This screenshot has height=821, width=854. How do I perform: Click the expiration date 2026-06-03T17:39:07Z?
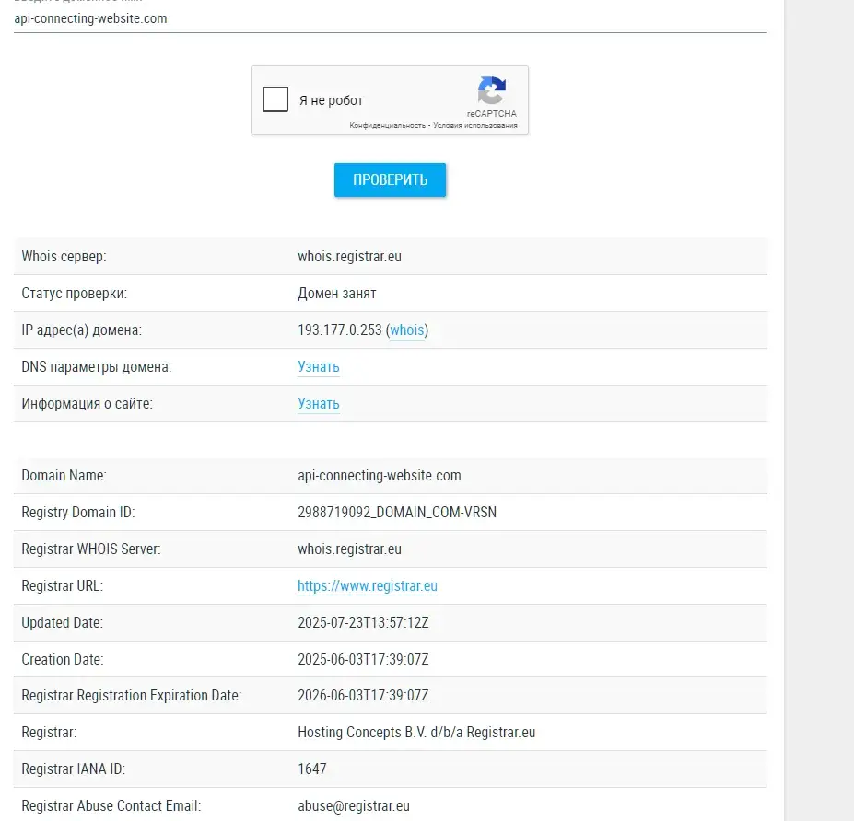[363, 695]
